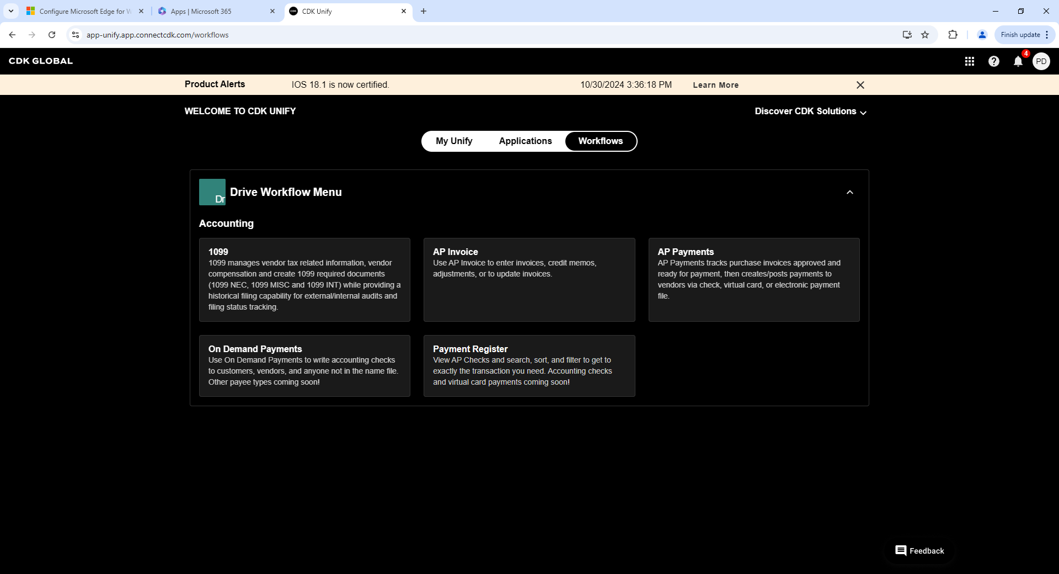
Task: Close the Apps Microsoft 365 tab
Action: [272, 11]
